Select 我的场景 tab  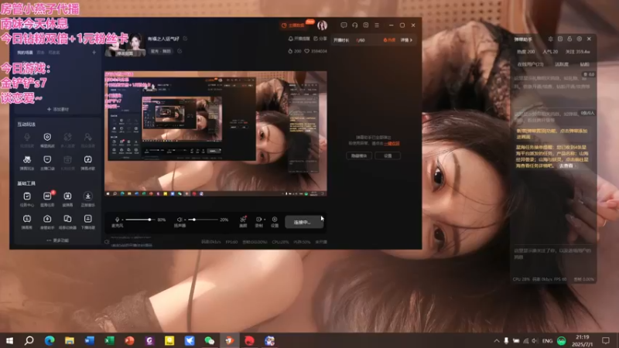(25, 53)
